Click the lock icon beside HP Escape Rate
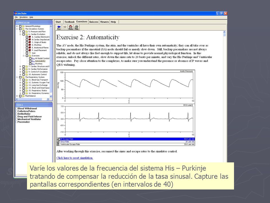270x203 pixels. [x=58, y=139]
